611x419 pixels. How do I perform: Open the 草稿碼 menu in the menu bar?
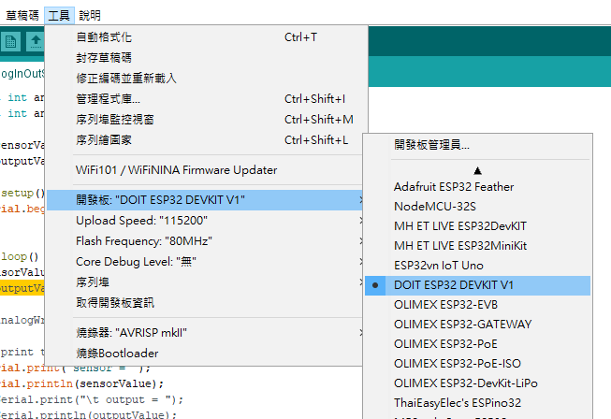point(22,16)
